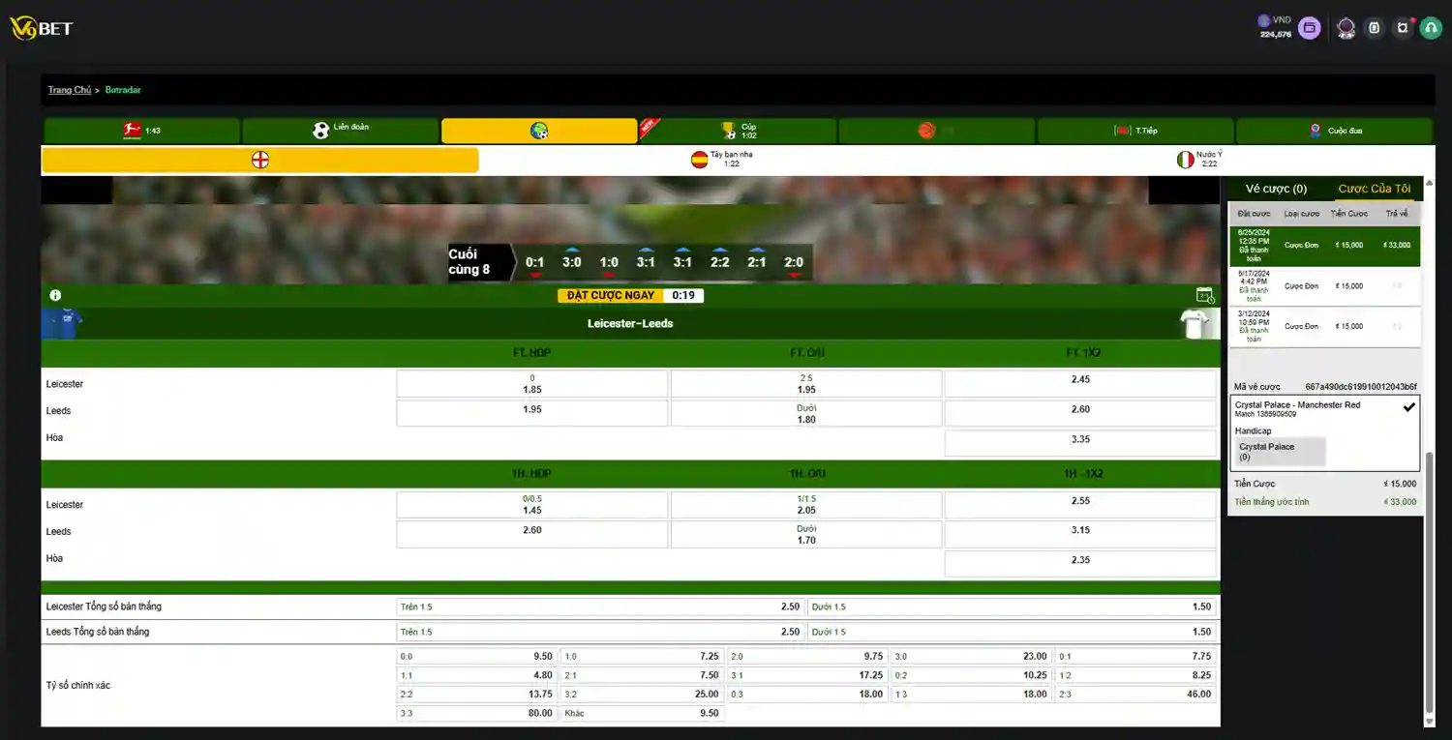The width and height of the screenshot is (1452, 740).
Task: Toggle the checkmark on Crystal Palace selection
Action: [1409, 407]
